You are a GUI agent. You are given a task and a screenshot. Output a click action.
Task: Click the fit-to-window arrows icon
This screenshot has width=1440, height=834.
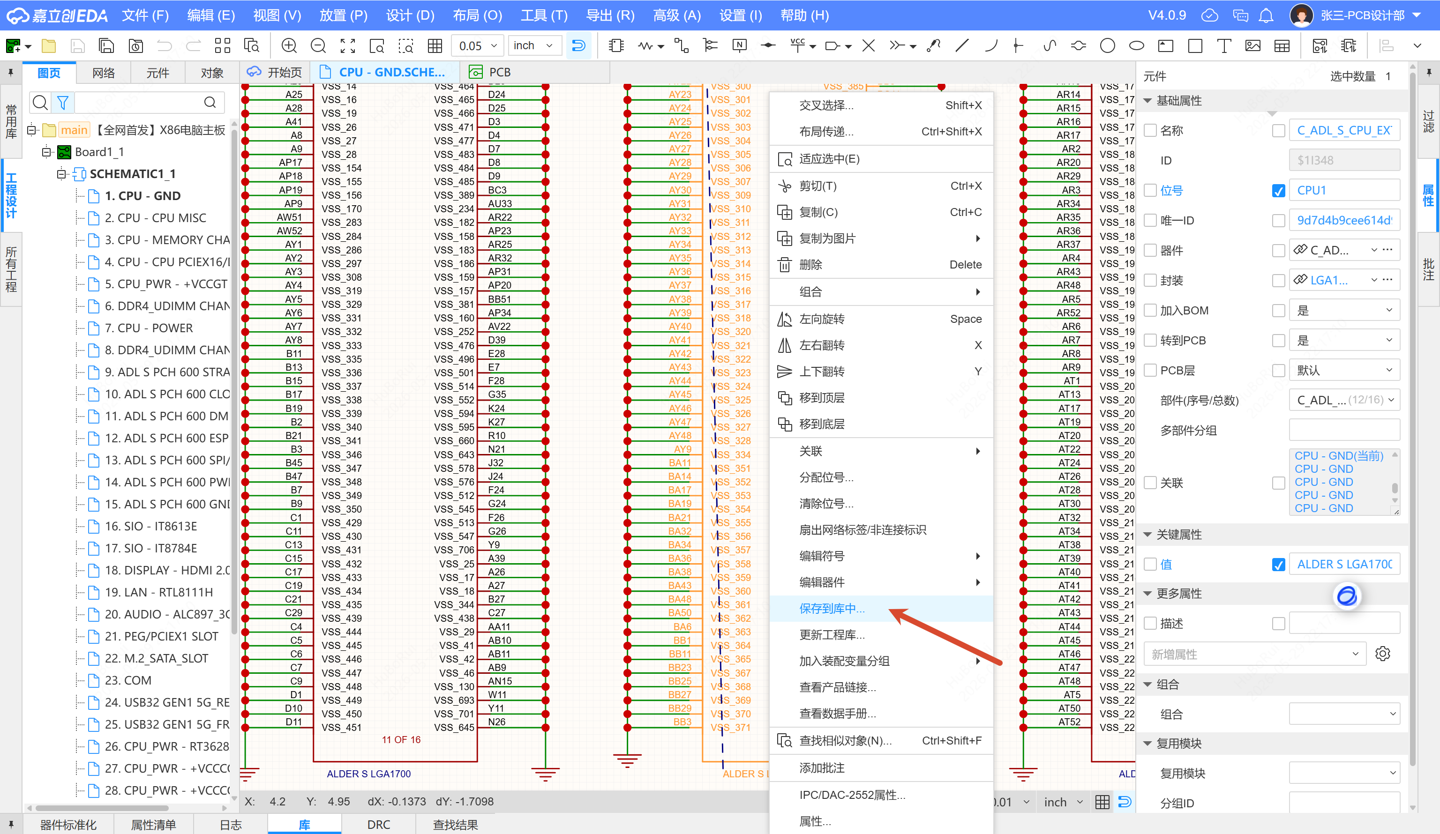[x=347, y=46]
